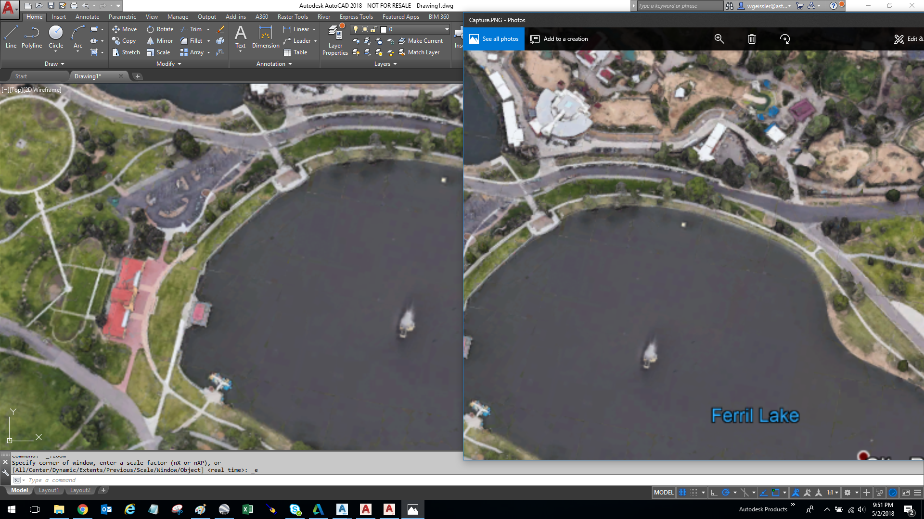924x519 pixels.
Task: Switch to the Annotate ribbon tab
Action: click(87, 17)
